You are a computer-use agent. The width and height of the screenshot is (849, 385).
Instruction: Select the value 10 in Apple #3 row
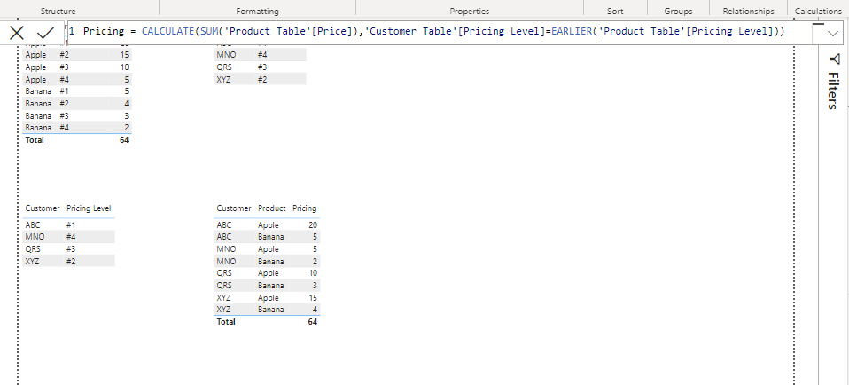click(125, 67)
